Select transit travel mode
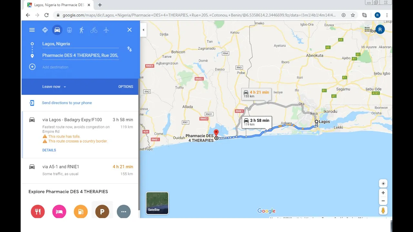413x232 pixels. coord(69,30)
